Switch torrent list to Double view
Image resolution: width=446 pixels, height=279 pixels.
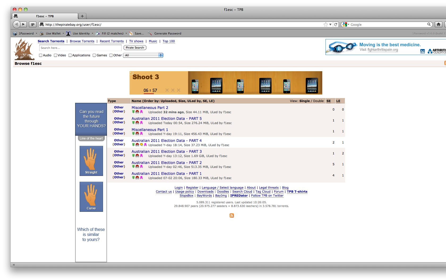click(x=318, y=101)
